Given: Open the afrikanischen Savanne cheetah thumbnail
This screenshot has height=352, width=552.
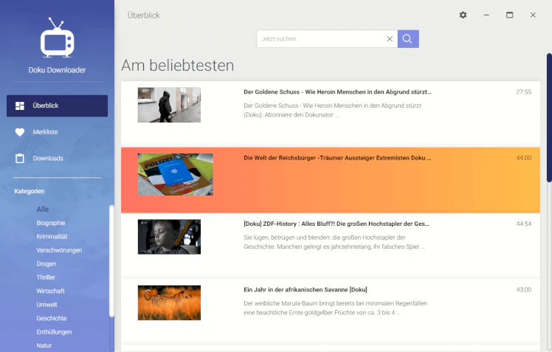Looking at the screenshot, I should (x=169, y=303).
